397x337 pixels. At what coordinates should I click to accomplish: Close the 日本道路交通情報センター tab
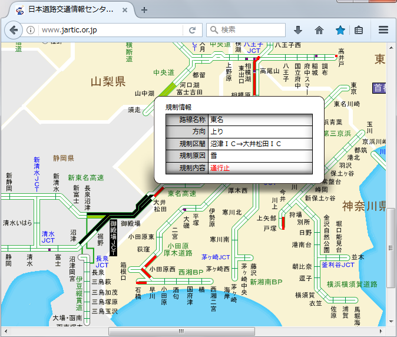(x=125, y=10)
